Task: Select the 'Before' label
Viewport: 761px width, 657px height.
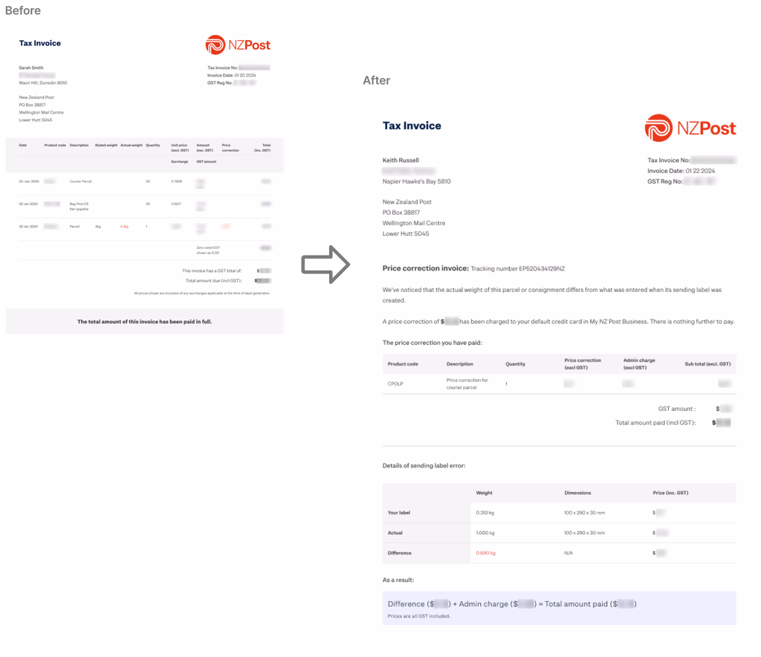Action: point(23,10)
